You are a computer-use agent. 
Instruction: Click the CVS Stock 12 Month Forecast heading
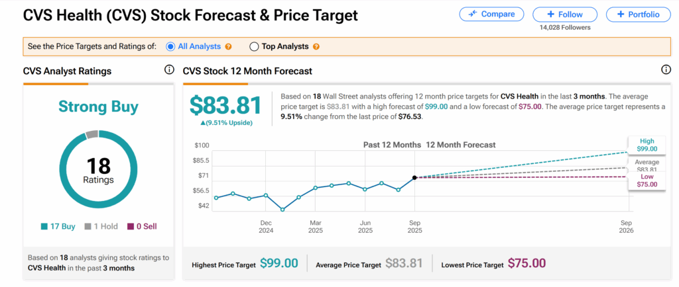[x=247, y=71]
